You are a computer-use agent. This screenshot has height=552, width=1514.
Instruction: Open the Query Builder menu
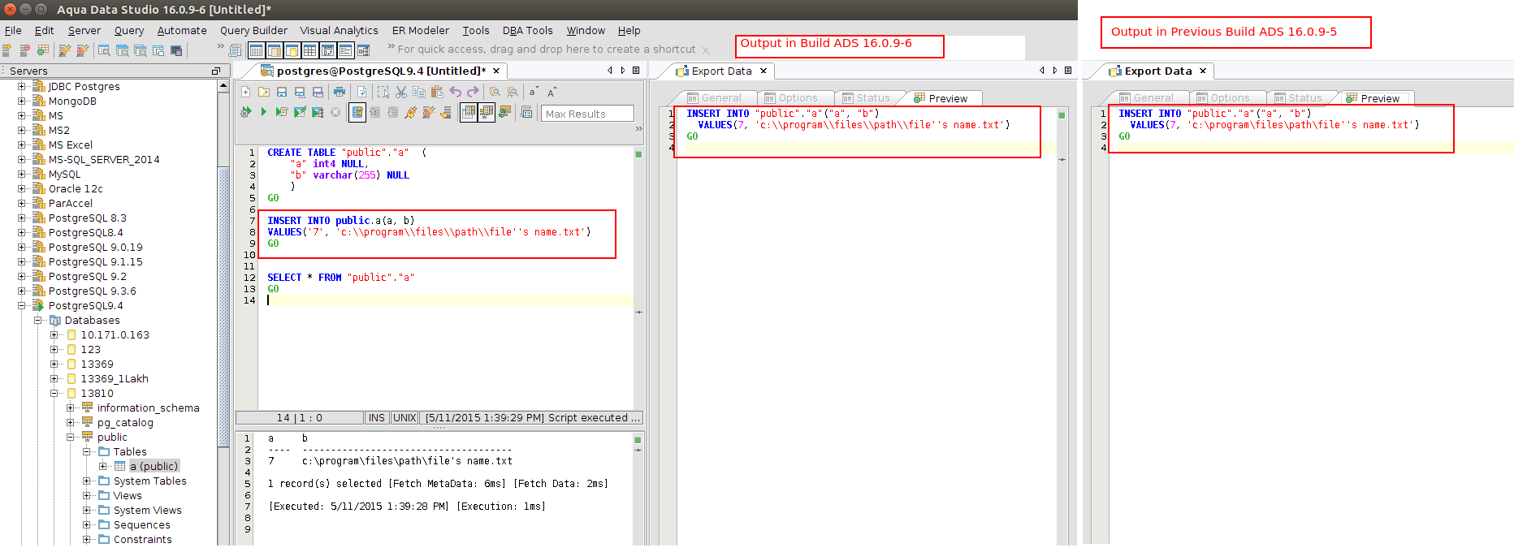tap(253, 30)
